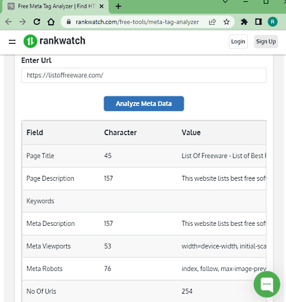286x302 pixels.
Task: Click the Analyze Meta Data button
Action: (144, 103)
